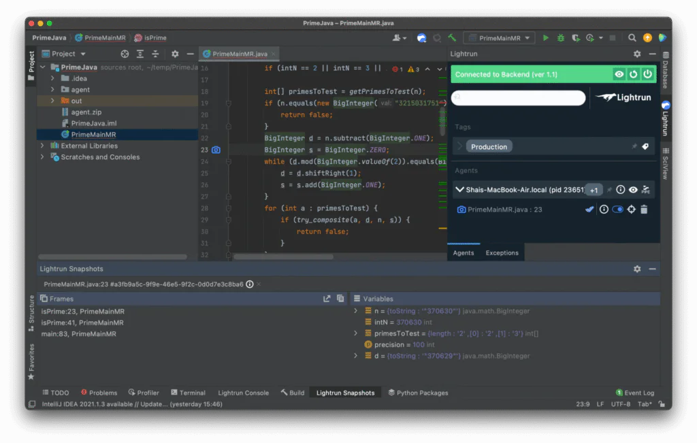Toggle the eye icon on the Shais-MacBook-Air agent
Image resolution: width=697 pixels, height=443 pixels.
[634, 189]
